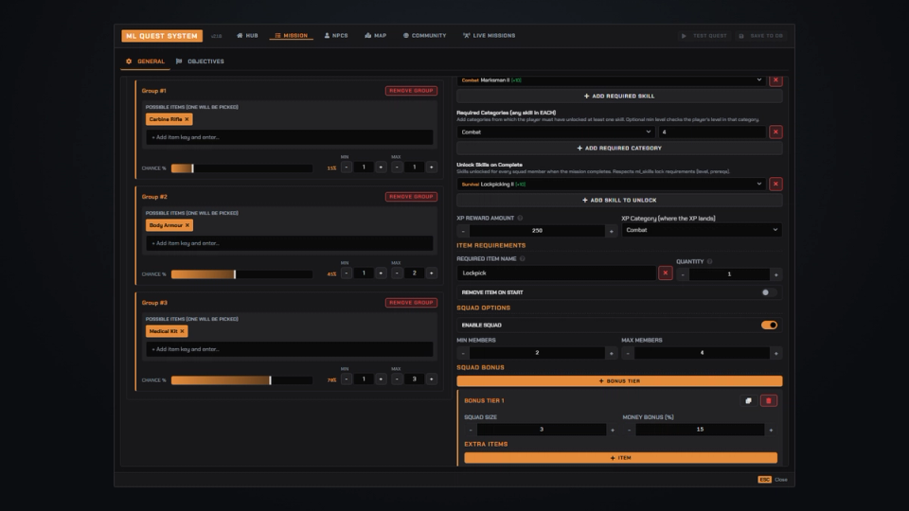Adjust Group #2 chance slider

tap(241, 274)
